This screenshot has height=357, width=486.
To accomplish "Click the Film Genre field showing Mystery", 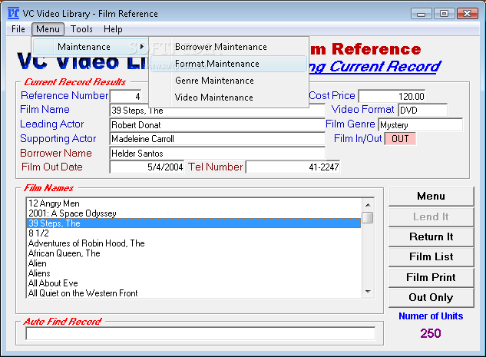I will (x=420, y=125).
